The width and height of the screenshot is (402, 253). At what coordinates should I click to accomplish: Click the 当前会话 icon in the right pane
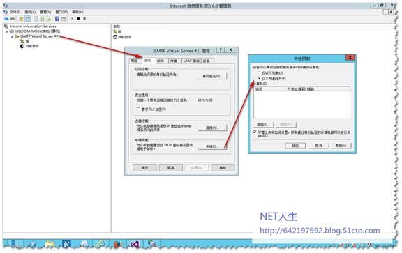(x=115, y=37)
